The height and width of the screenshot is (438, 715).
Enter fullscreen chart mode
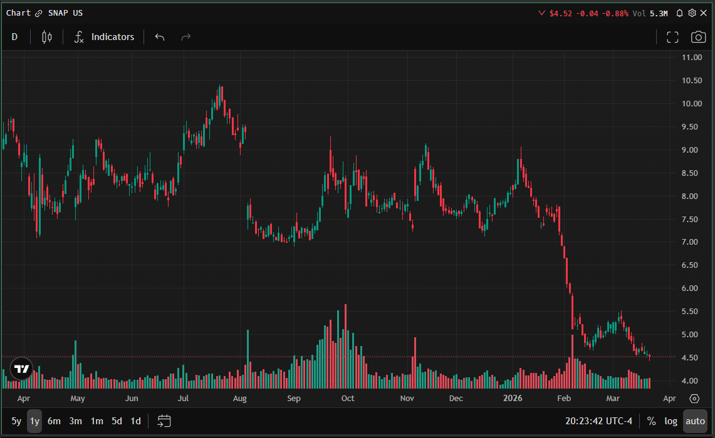click(672, 37)
